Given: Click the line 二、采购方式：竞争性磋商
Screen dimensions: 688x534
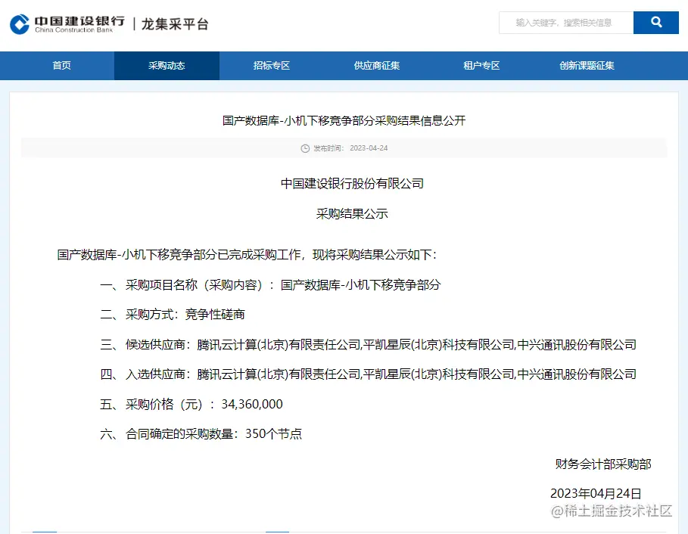Looking at the screenshot, I should (173, 315).
